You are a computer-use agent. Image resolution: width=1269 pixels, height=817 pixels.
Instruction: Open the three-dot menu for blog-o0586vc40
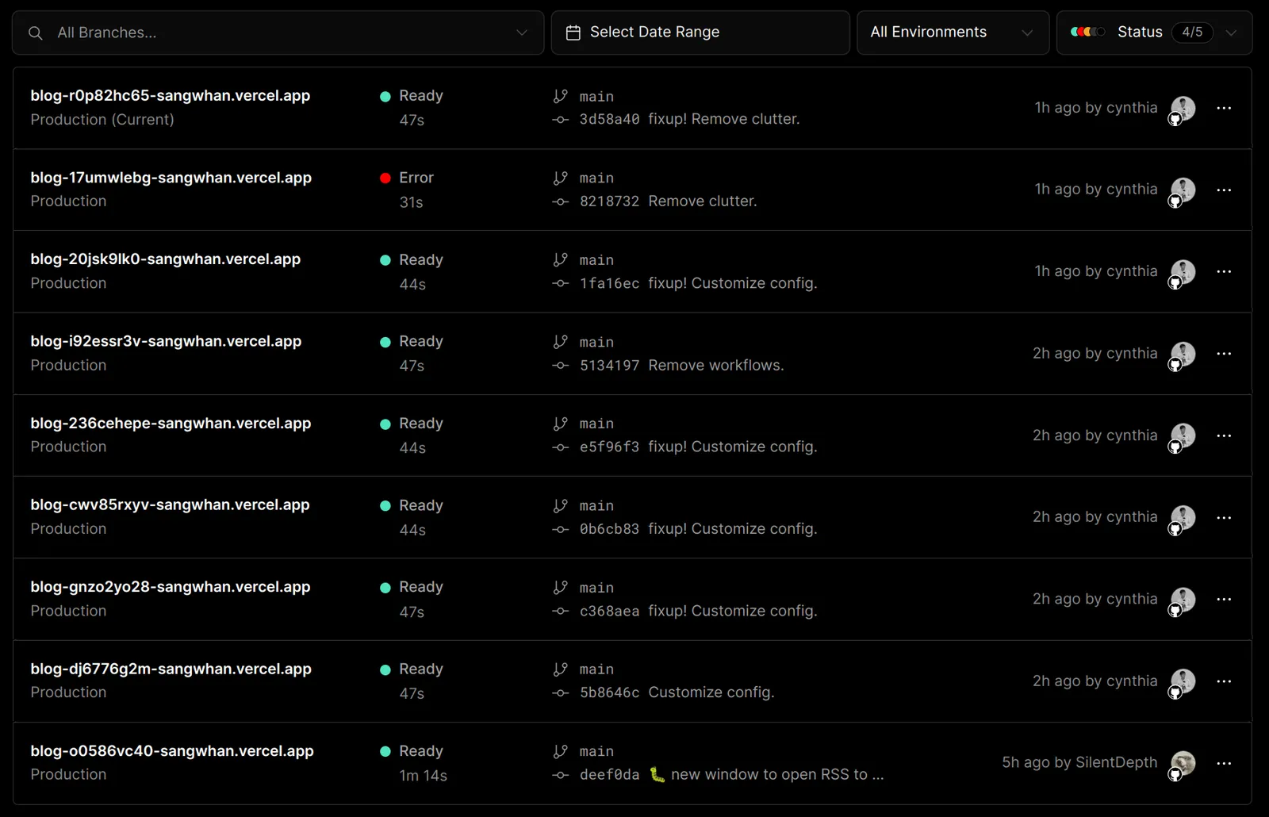(x=1224, y=764)
